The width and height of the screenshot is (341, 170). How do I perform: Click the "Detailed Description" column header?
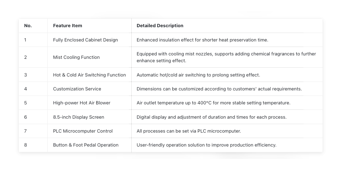(160, 26)
